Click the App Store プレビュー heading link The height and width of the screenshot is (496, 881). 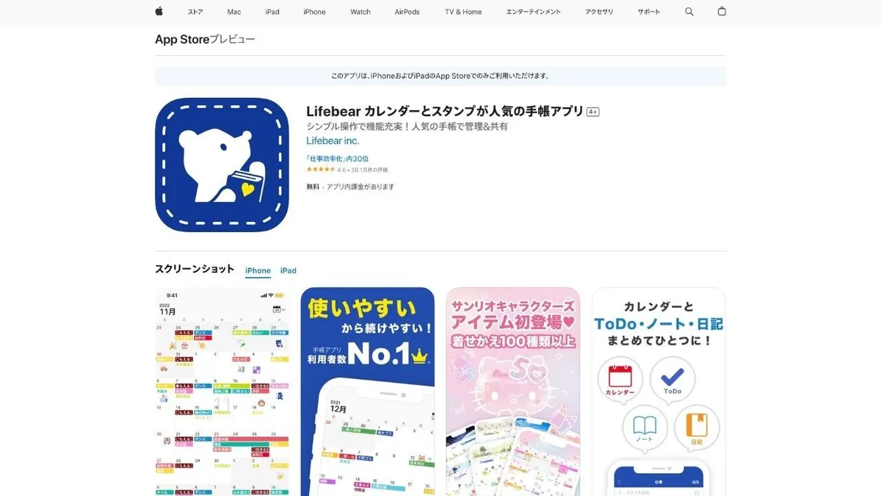click(205, 40)
